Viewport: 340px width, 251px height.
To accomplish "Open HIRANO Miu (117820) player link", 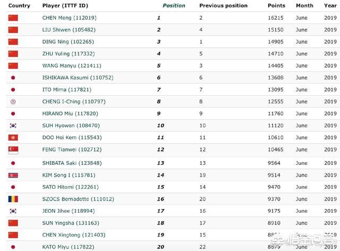I will (70, 114).
